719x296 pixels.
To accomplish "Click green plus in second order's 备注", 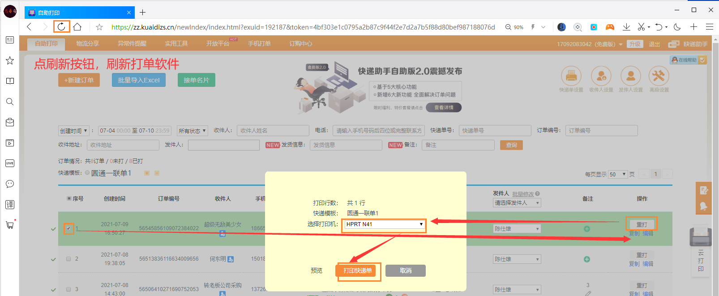I will coord(587,259).
